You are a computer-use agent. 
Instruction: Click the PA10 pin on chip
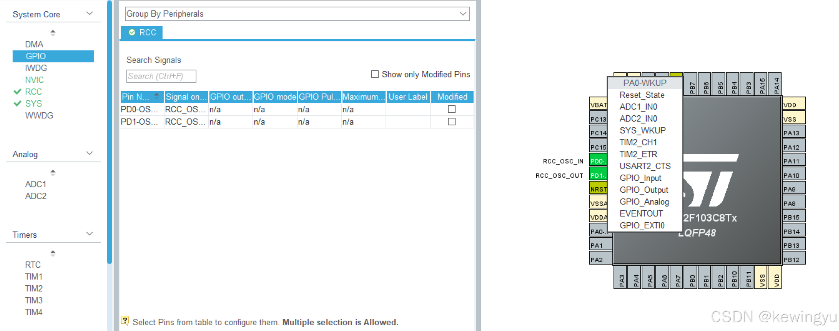click(x=794, y=175)
